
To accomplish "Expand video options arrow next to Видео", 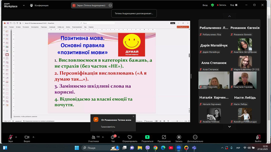I will (x=33, y=137).
